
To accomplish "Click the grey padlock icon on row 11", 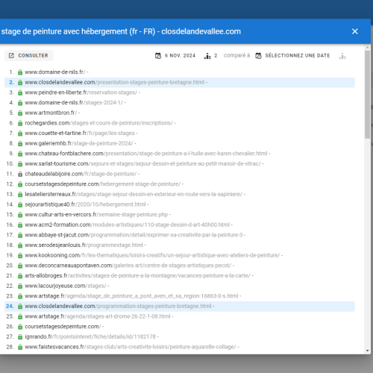I will pos(20,174).
